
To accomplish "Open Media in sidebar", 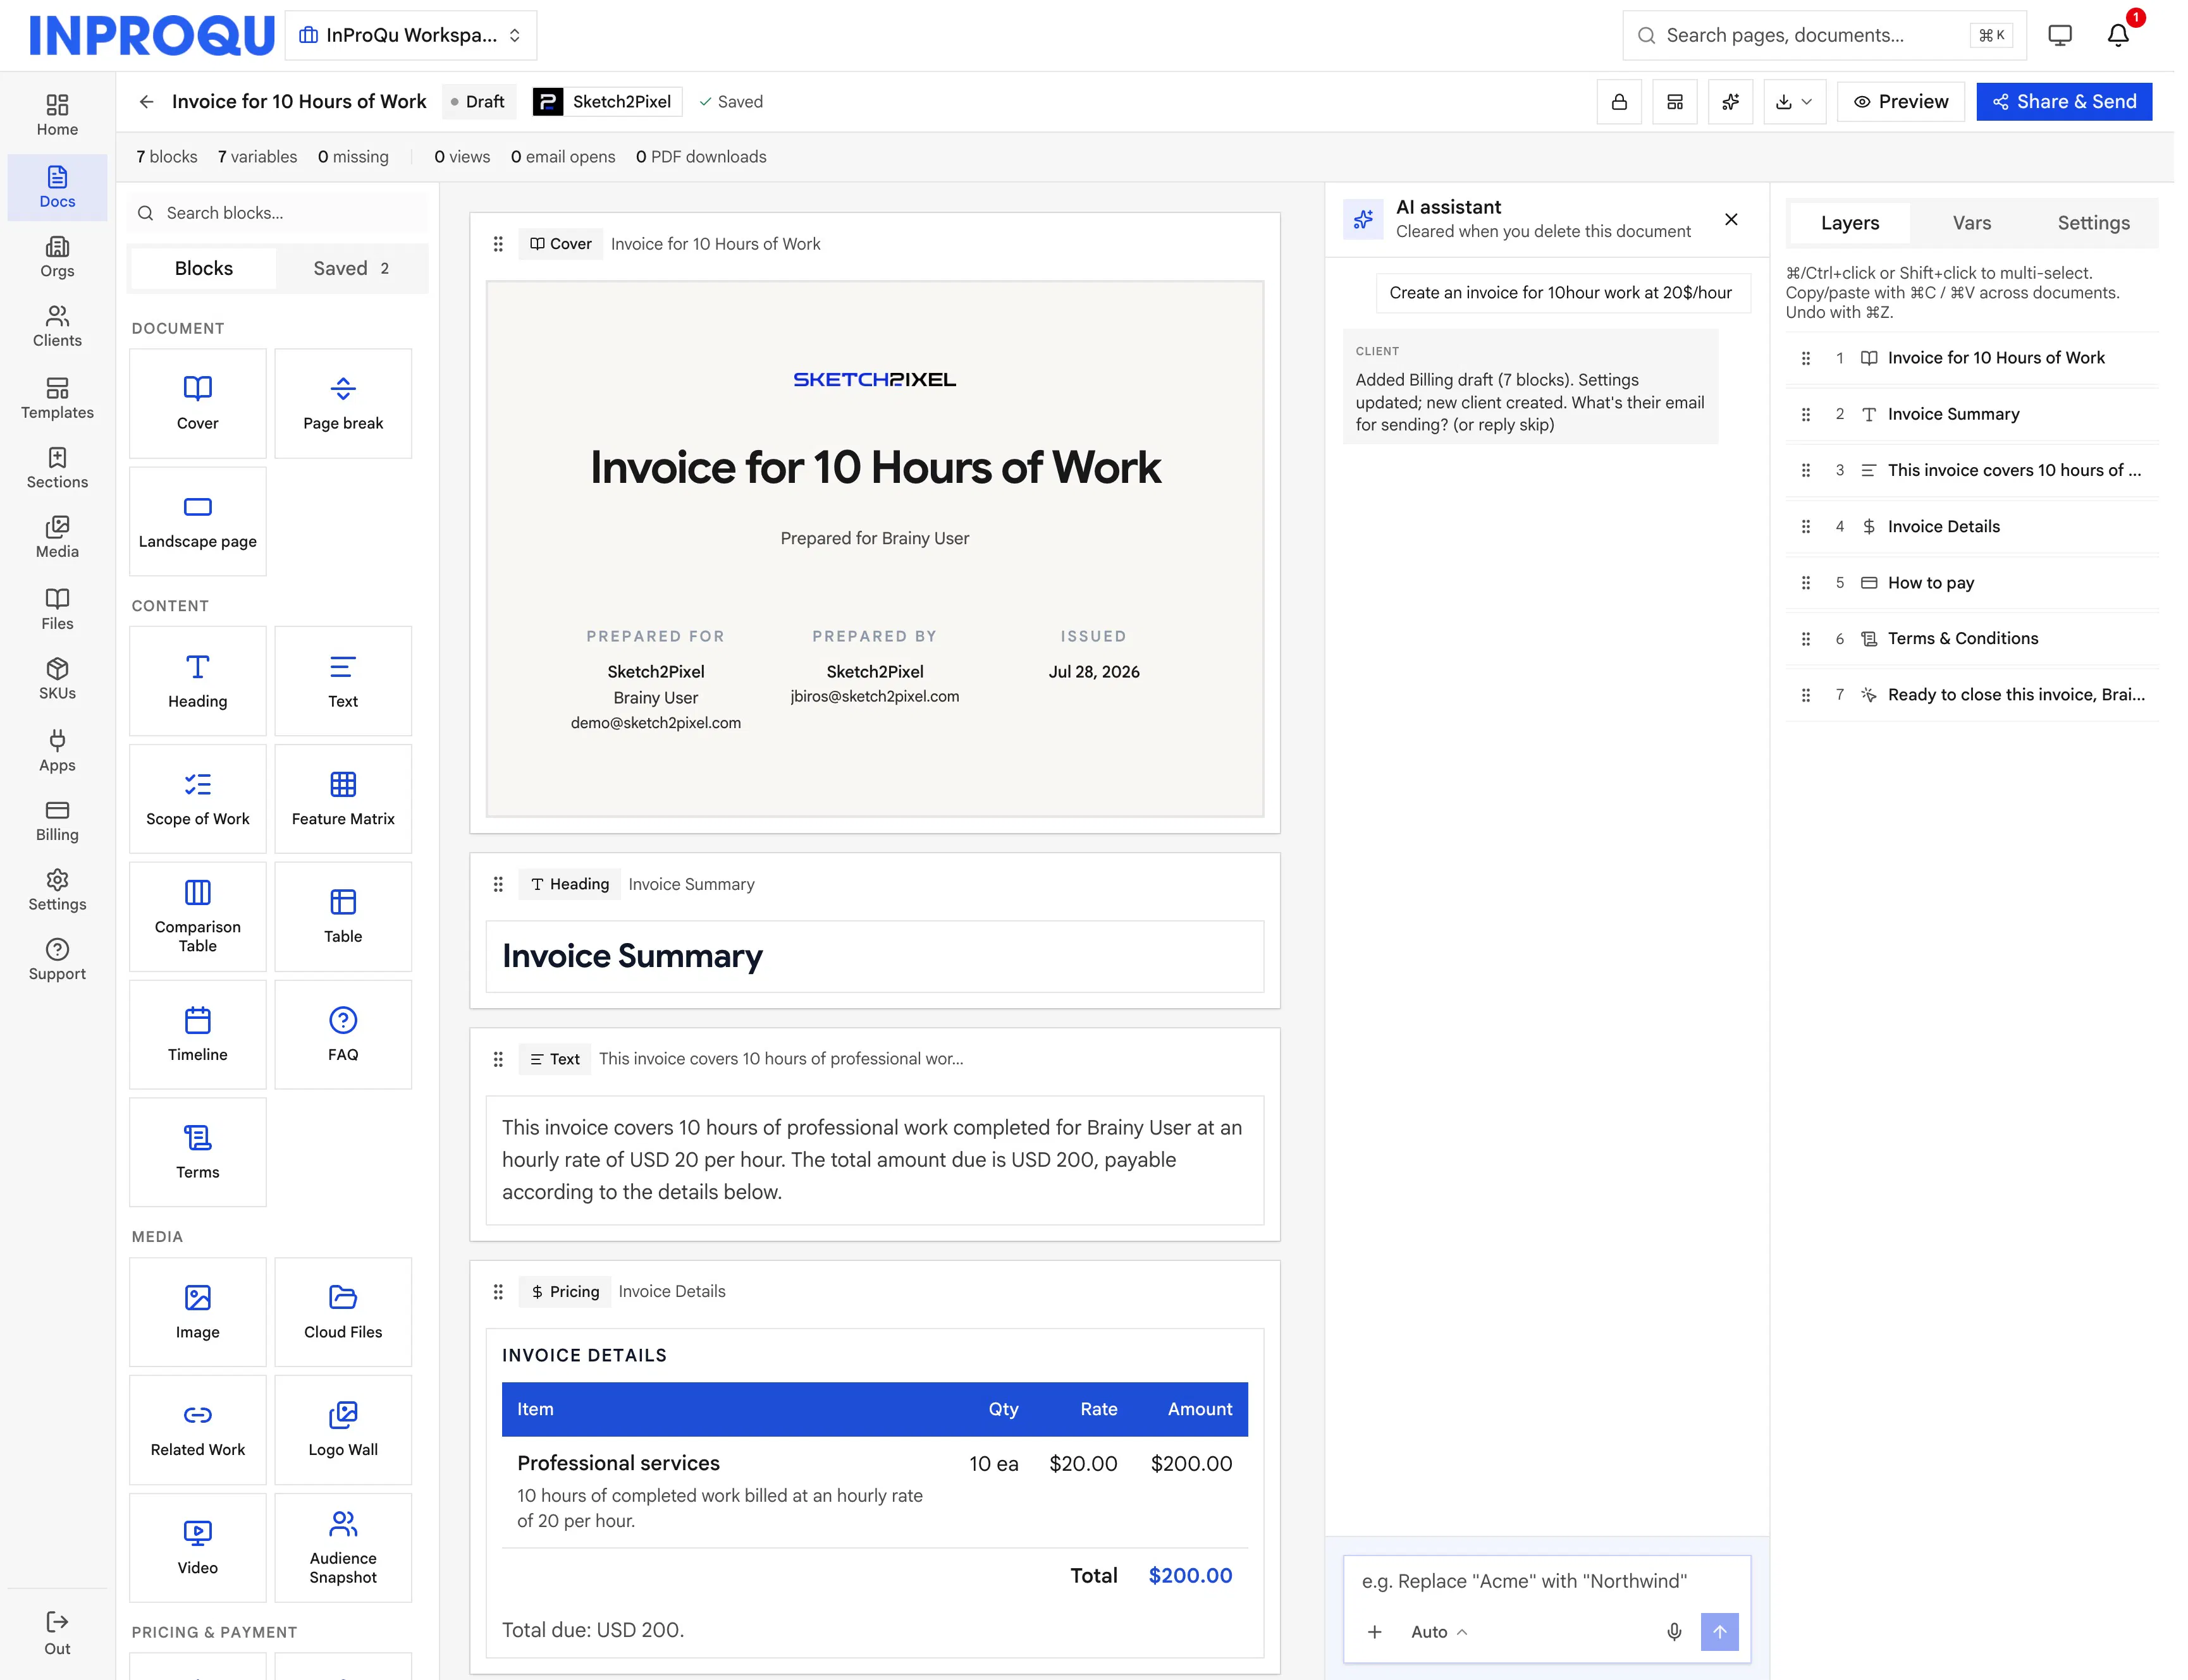I will point(57,538).
